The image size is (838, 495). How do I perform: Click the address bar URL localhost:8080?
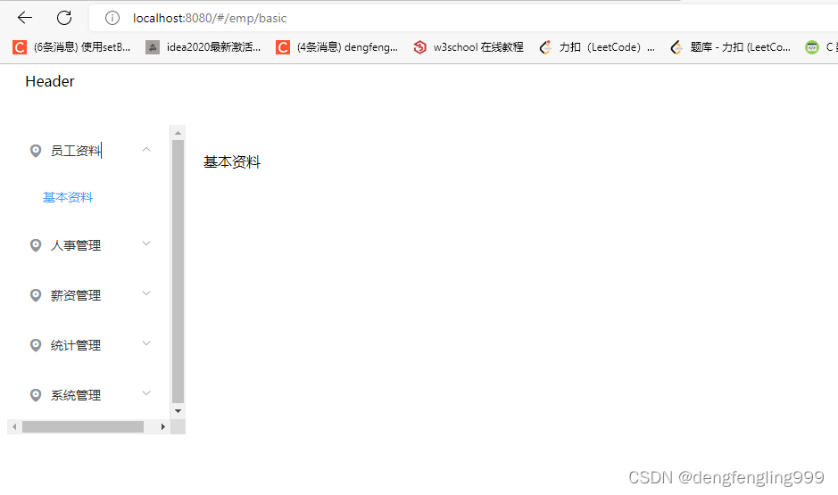[x=210, y=18]
